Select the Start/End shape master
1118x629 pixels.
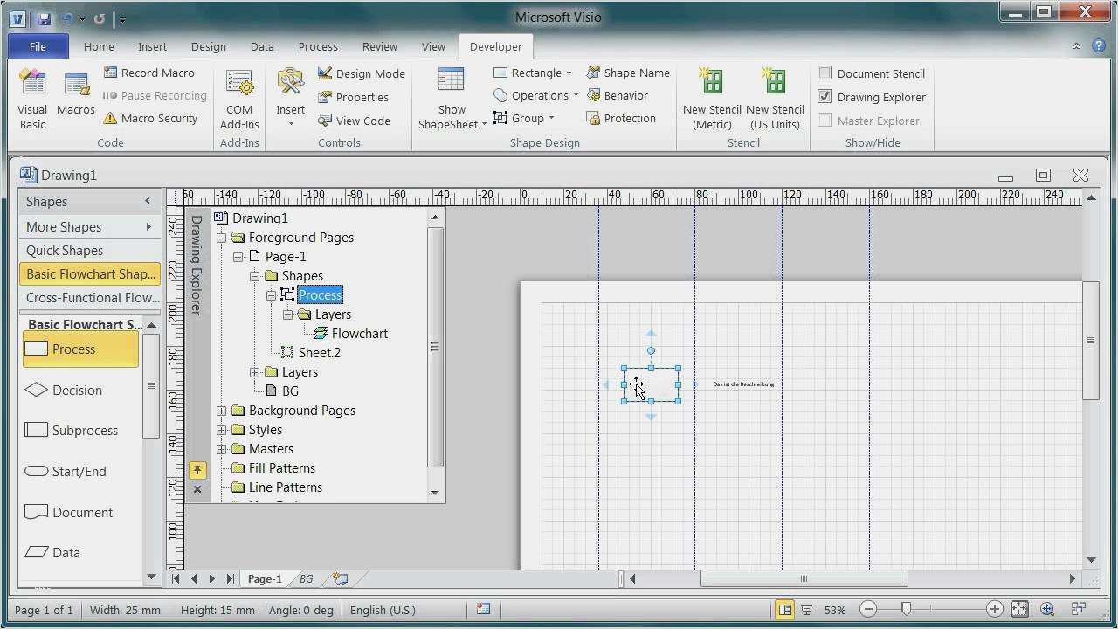(x=80, y=471)
